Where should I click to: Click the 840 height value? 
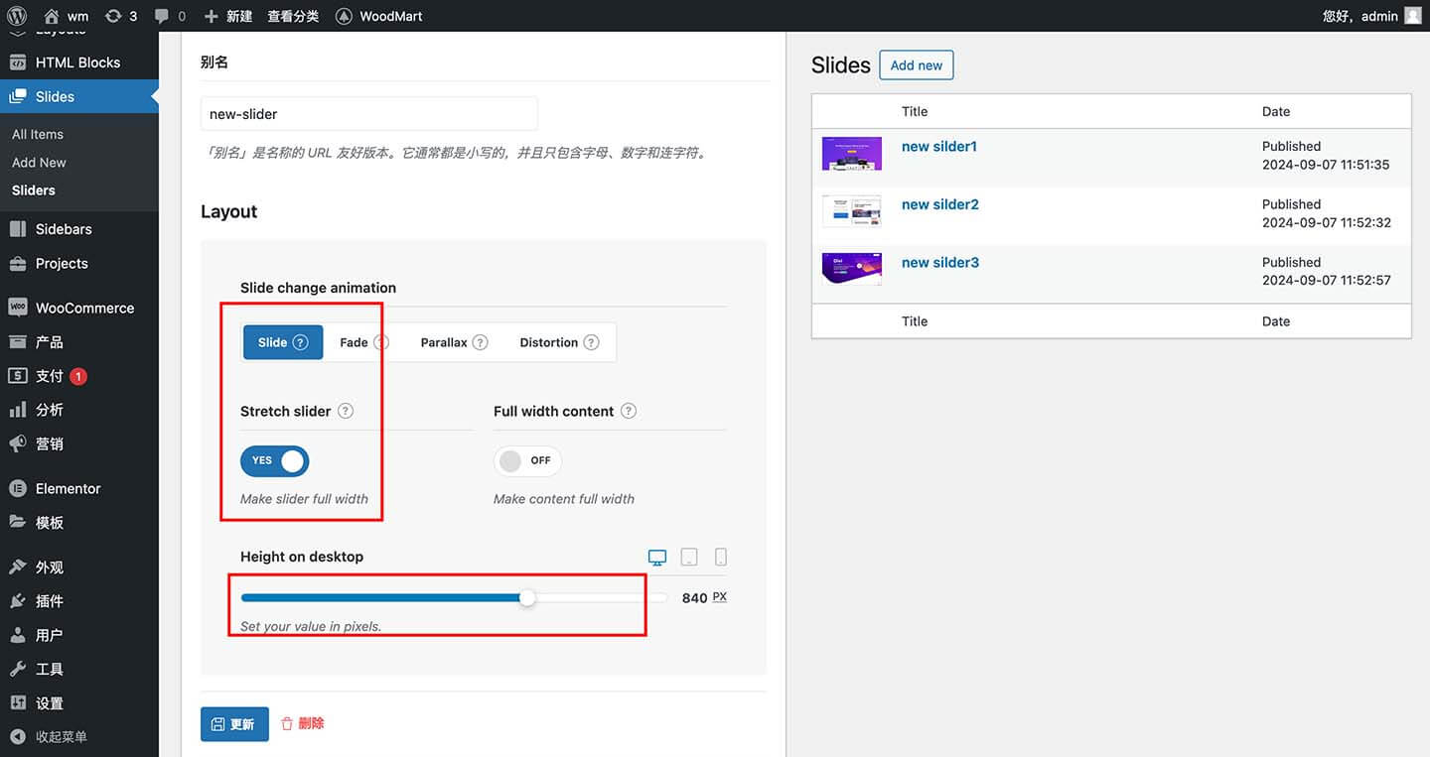[x=694, y=598]
